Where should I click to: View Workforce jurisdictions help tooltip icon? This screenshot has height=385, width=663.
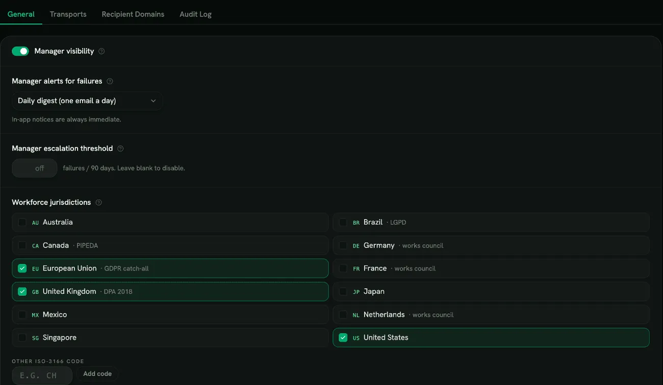click(98, 203)
